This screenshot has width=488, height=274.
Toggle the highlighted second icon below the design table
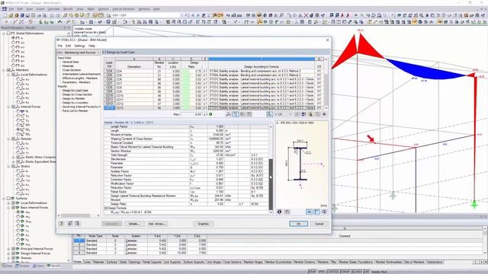pos(236,114)
